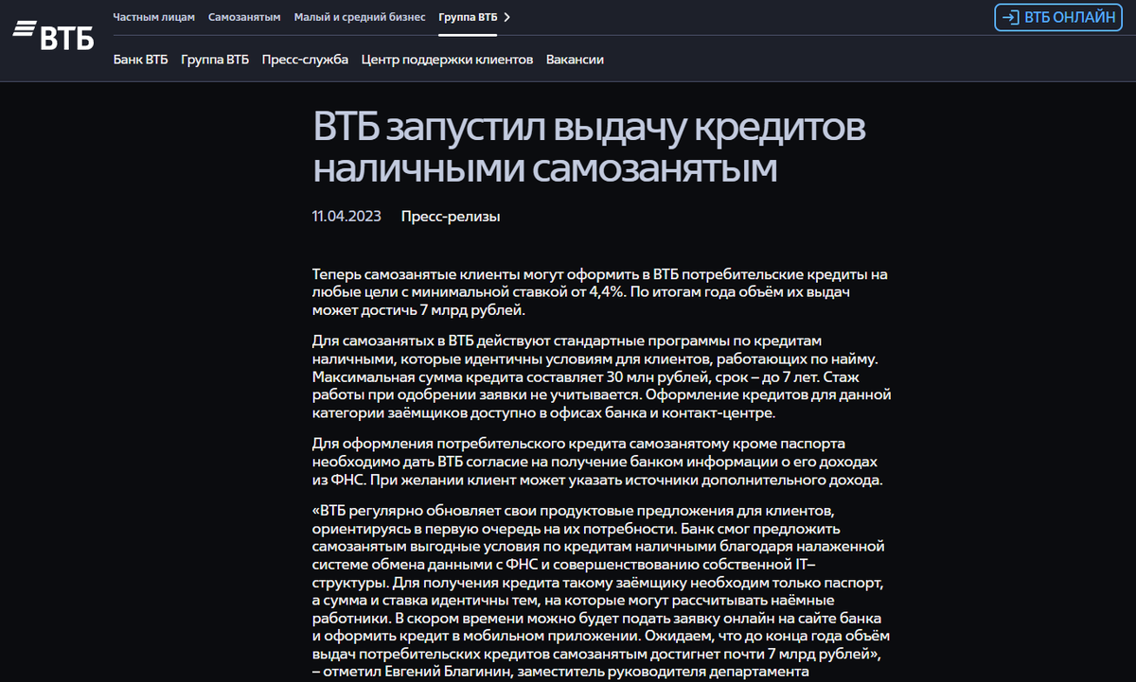This screenshot has width=1136, height=682.
Task: Go to Центр поддержки клиентов
Action: [447, 60]
